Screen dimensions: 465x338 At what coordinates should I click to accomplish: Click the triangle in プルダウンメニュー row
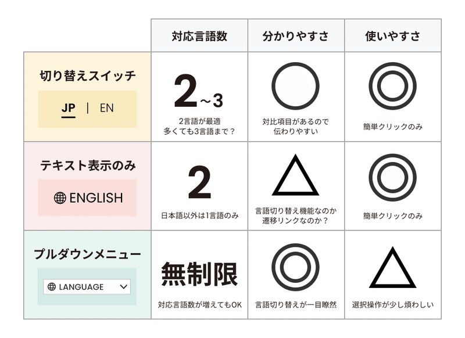coord(392,269)
